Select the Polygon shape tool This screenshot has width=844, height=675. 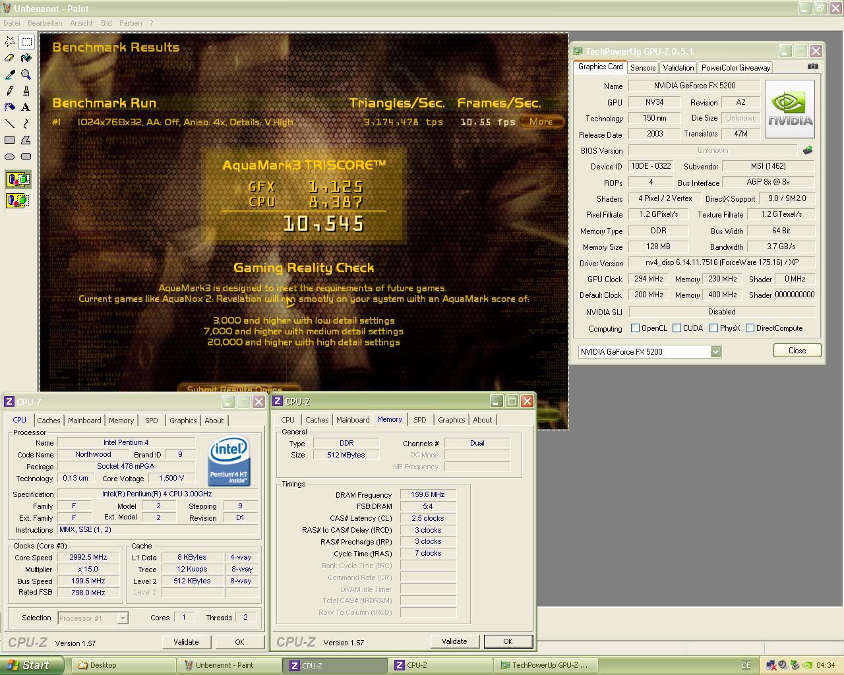[26, 140]
